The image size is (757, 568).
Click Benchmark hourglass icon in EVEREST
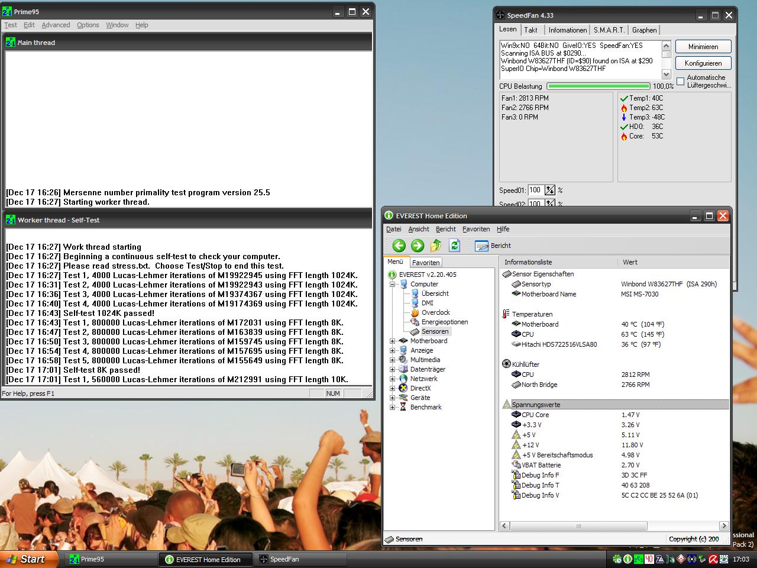pos(403,407)
